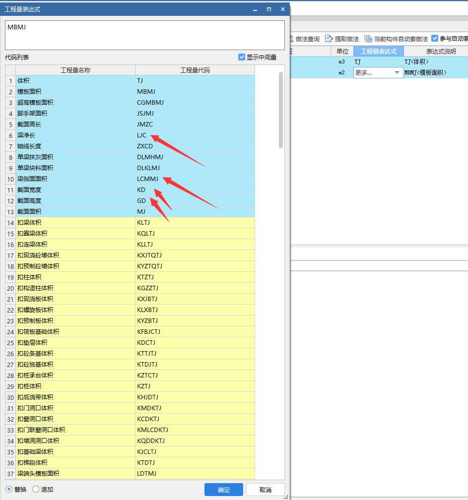
Task: Select the 扣预制板体积 row
Action: pos(135,320)
